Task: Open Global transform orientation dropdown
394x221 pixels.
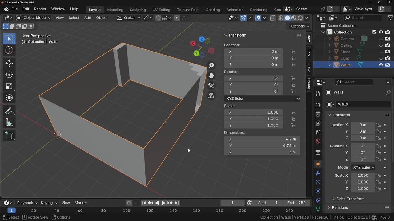Action: (128, 18)
